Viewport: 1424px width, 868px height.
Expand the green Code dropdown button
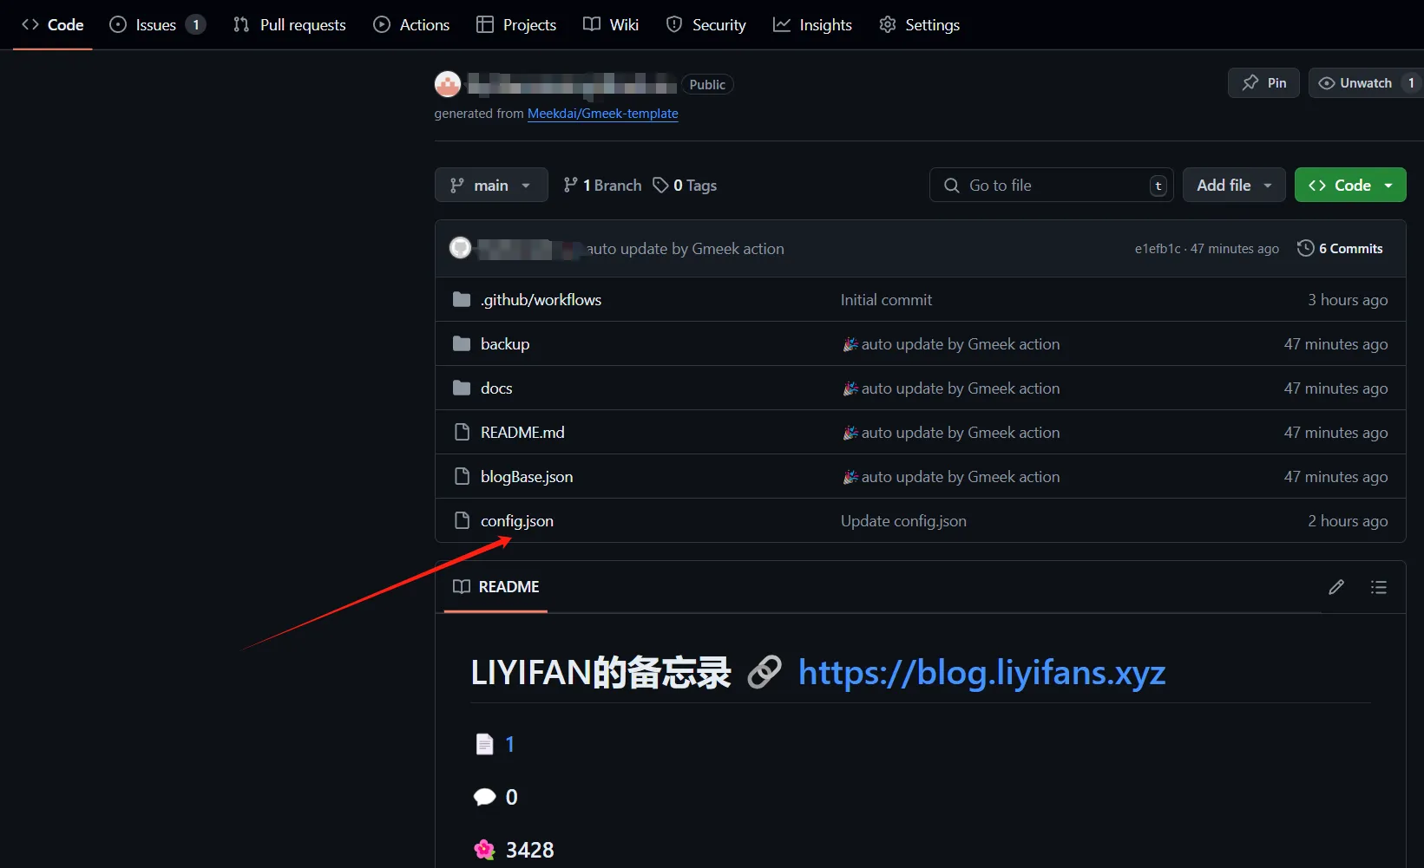[x=1349, y=185]
